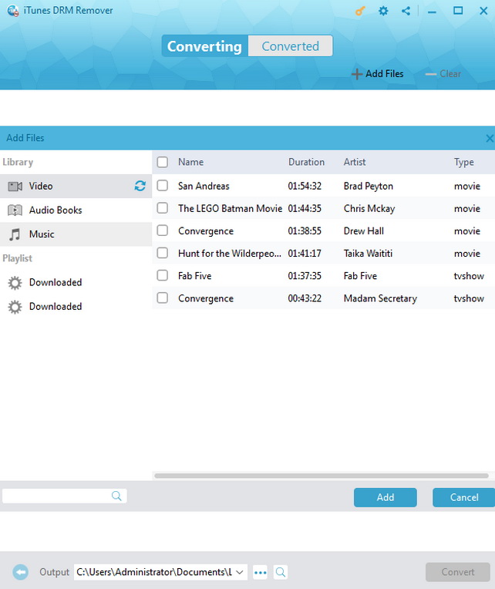
Task: Click the share icon in title bar
Action: click(406, 11)
